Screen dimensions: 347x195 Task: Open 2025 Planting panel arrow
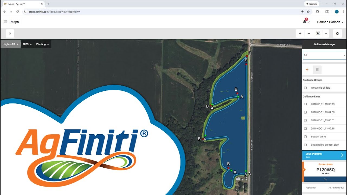click(x=342, y=155)
